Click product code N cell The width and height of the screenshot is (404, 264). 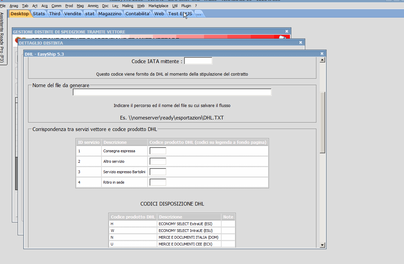point(133,237)
